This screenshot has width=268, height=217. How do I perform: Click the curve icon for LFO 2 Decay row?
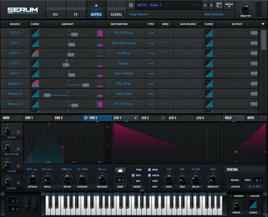(35, 63)
